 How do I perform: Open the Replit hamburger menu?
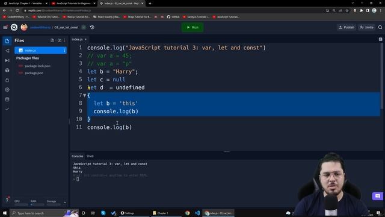[5, 27]
